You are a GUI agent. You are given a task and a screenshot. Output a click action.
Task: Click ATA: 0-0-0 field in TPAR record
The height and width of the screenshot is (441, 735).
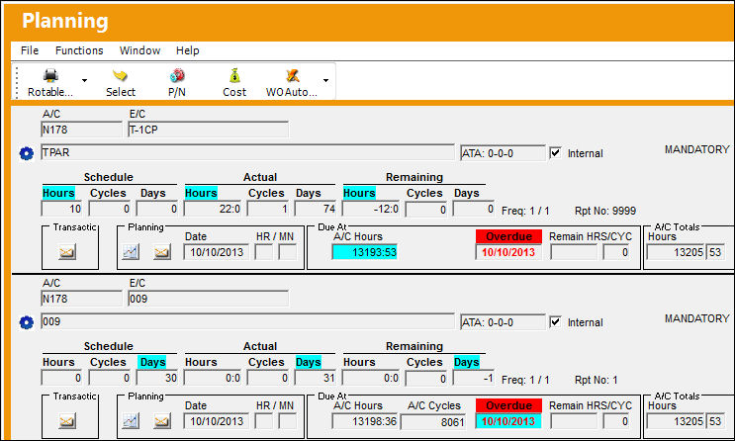(503, 153)
